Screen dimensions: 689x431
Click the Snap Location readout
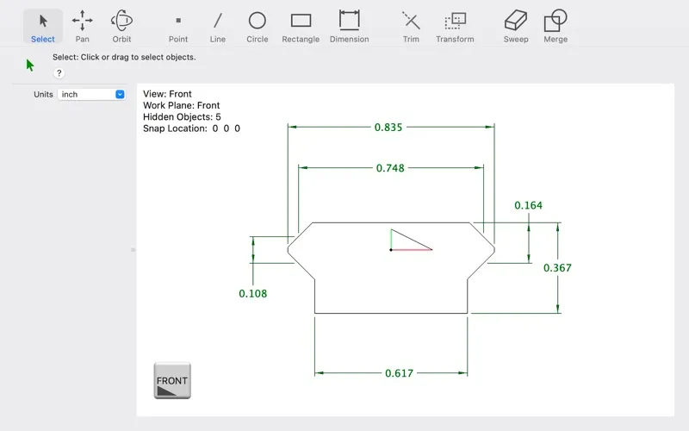191,128
